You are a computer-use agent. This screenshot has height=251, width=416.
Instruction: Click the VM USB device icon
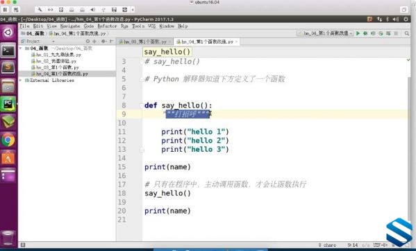103,10
